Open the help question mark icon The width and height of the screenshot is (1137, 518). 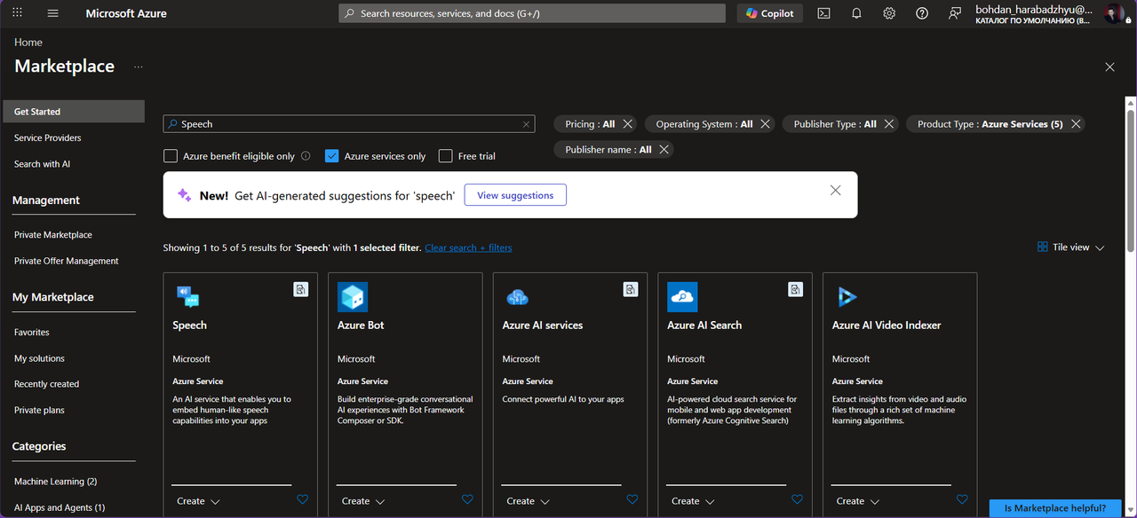click(x=922, y=13)
